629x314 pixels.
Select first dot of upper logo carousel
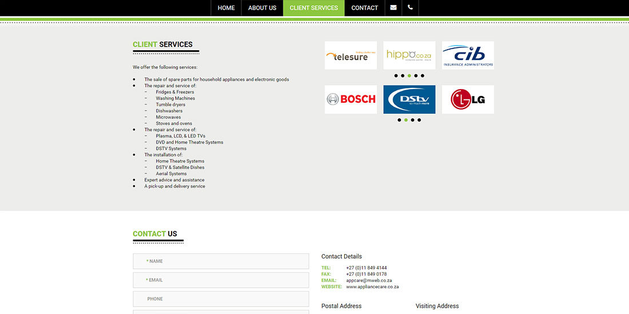point(396,76)
